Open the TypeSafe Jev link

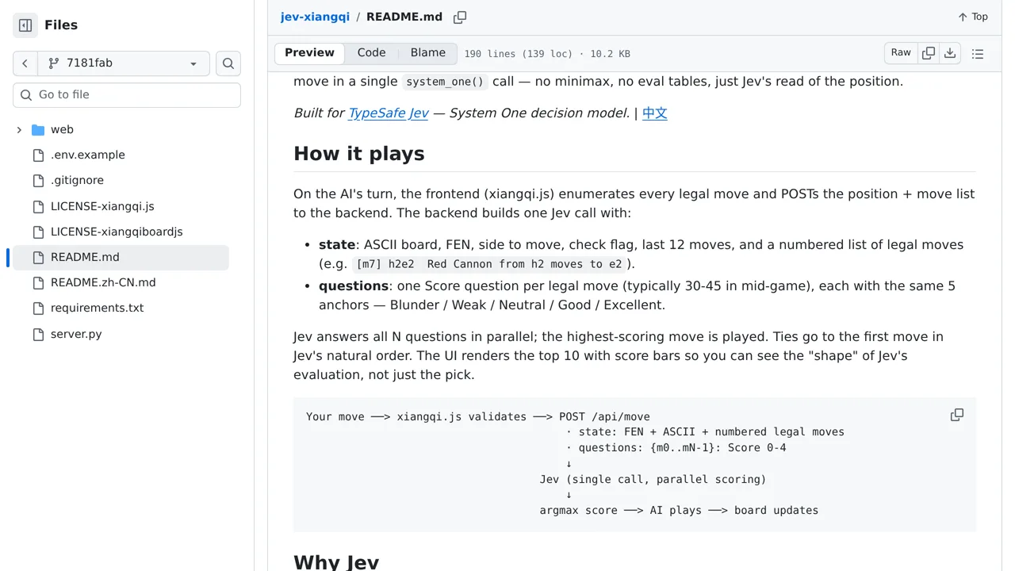coord(389,113)
